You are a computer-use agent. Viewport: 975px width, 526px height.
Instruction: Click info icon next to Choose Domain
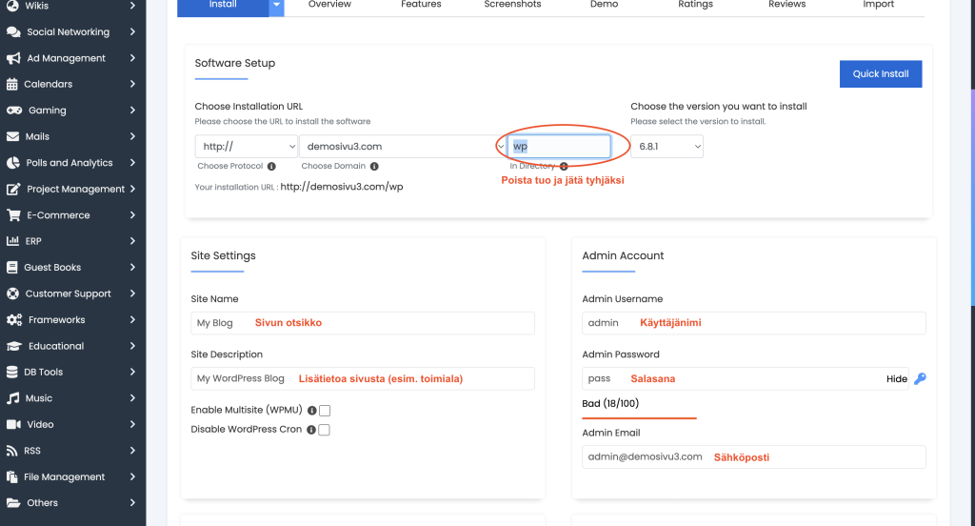point(374,167)
